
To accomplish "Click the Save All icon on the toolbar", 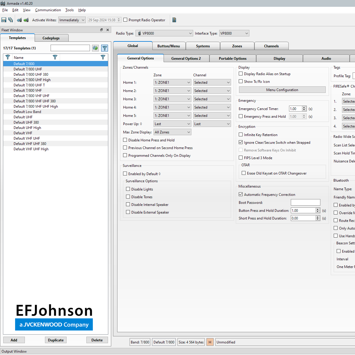I will (10, 20).
